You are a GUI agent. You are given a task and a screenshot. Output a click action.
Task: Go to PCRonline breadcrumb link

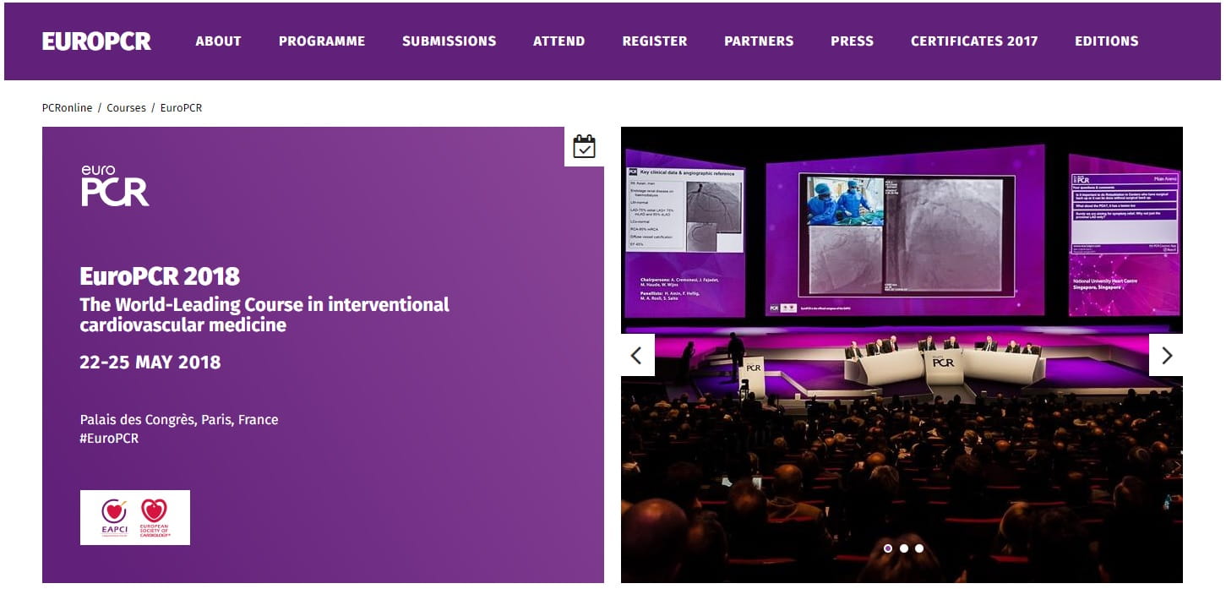tap(67, 108)
